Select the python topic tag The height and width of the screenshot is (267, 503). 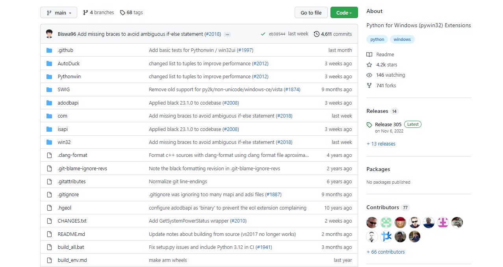click(x=377, y=39)
